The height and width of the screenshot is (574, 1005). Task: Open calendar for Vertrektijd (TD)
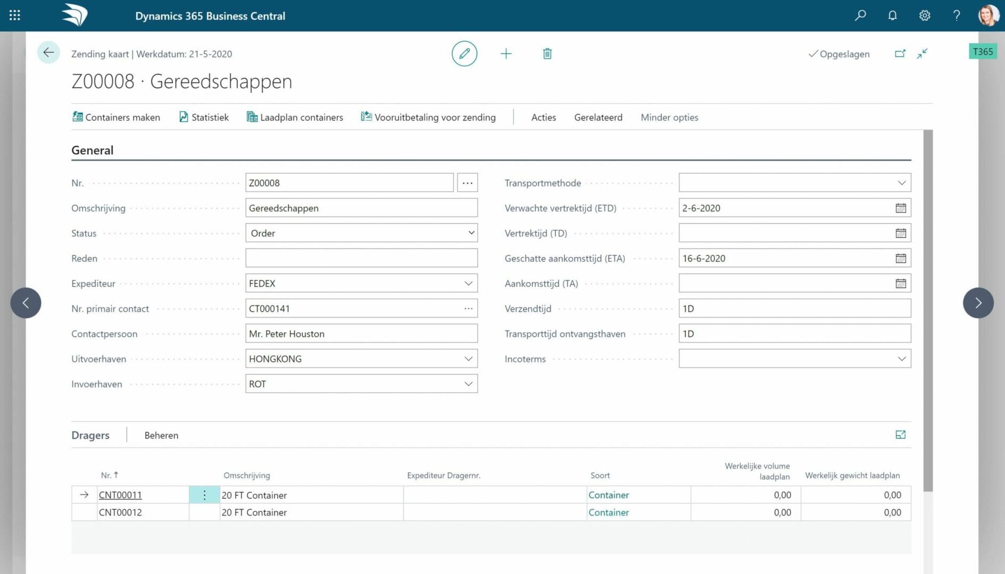coord(900,233)
